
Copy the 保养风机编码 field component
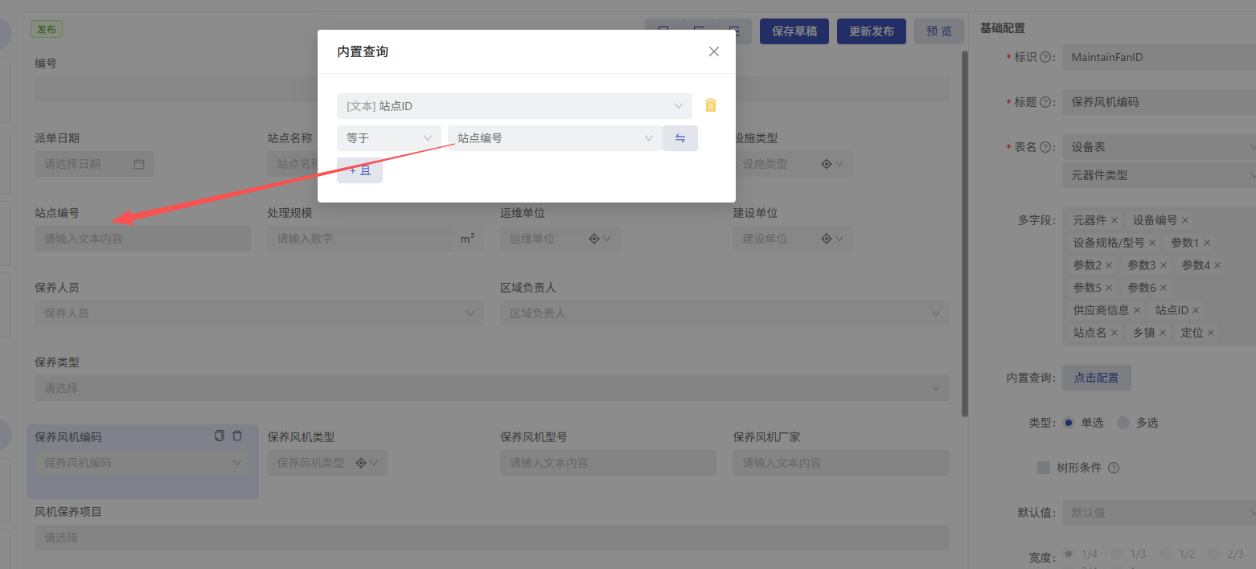click(x=220, y=436)
